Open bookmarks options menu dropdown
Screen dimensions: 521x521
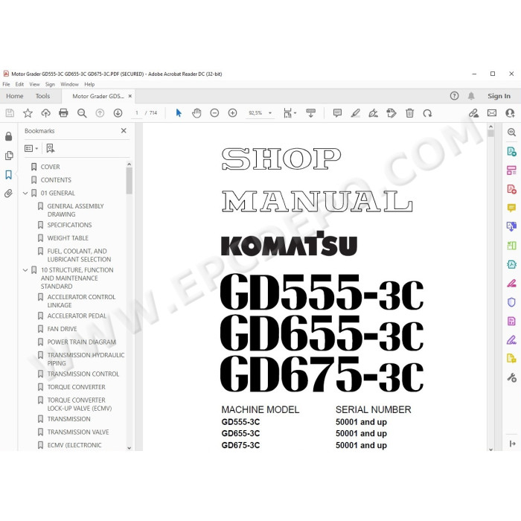coord(31,148)
